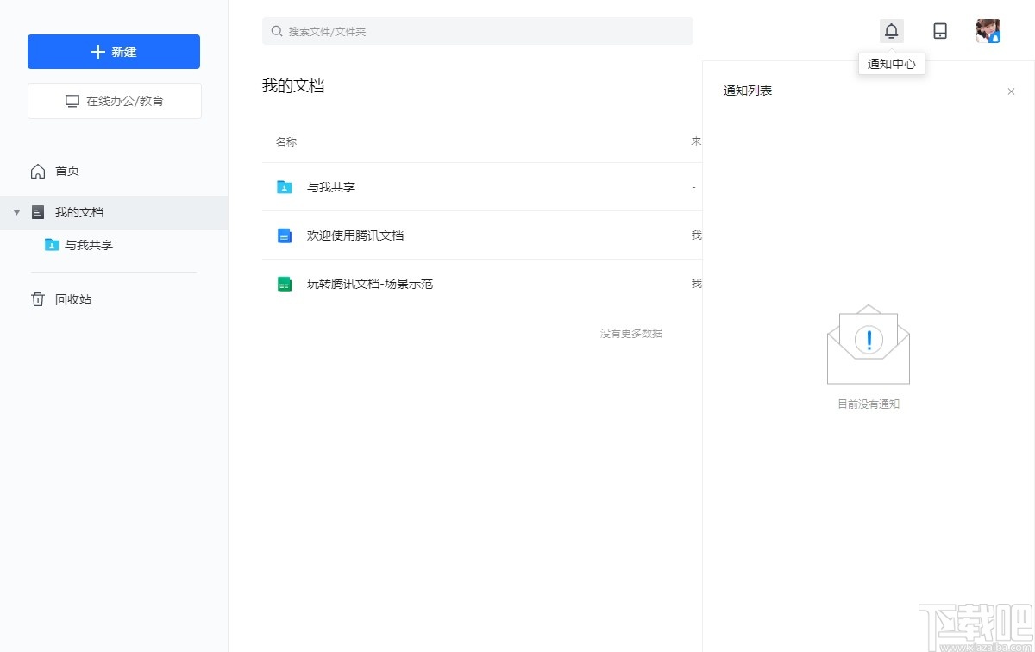The width and height of the screenshot is (1035, 652).
Task: Open the 名称 column header sort
Action: pos(285,141)
